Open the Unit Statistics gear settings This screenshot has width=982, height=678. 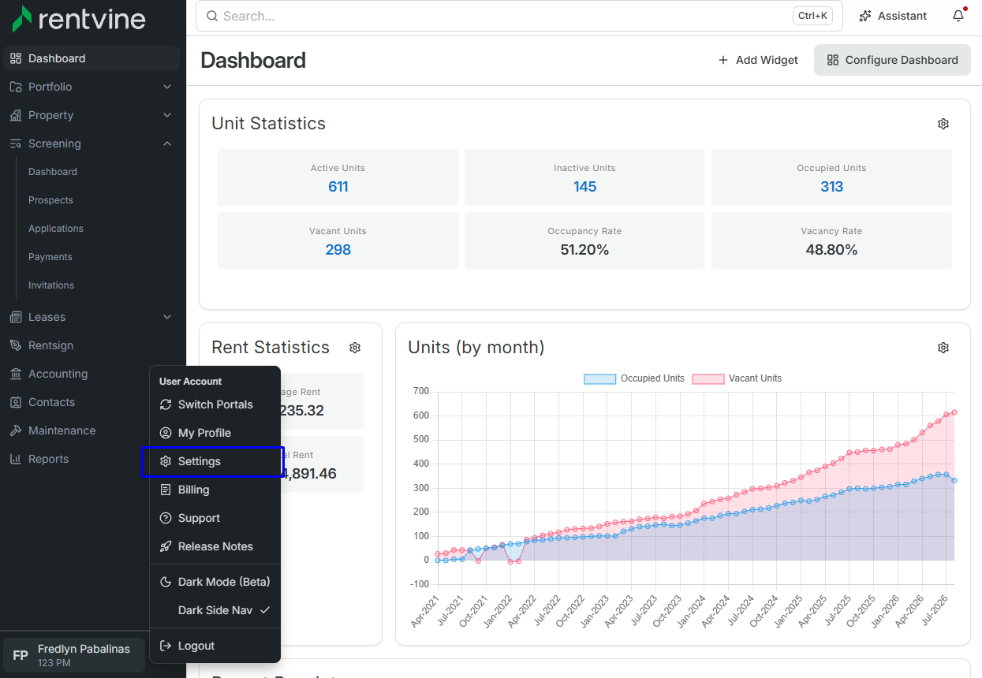(x=943, y=124)
